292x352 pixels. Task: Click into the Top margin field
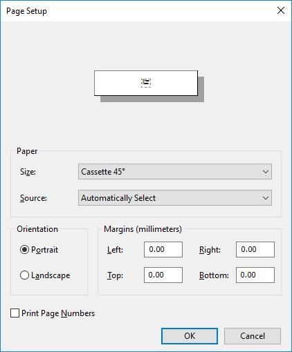click(163, 275)
